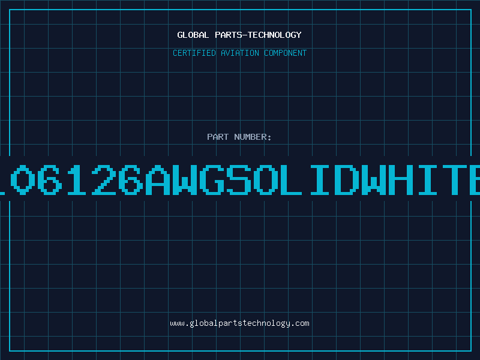Screen dimensions: 480x360
Task: Click the large part number text 06126AWGSOLIDWHITE
Action: coord(240,179)
